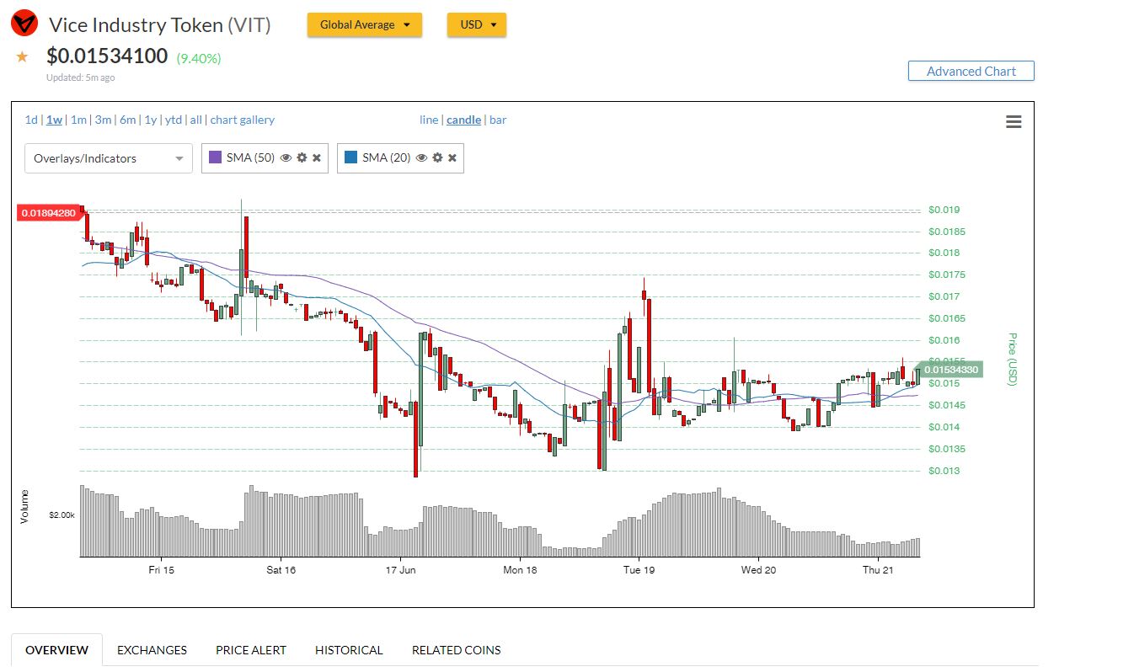
Task: Open the Global Average dropdown
Action: click(x=364, y=24)
